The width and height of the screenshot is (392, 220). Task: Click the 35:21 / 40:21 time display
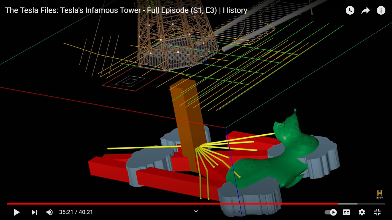(x=76, y=212)
